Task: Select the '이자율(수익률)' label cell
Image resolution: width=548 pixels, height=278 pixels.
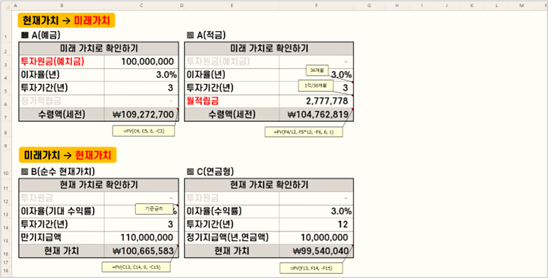Action: click(x=232, y=211)
